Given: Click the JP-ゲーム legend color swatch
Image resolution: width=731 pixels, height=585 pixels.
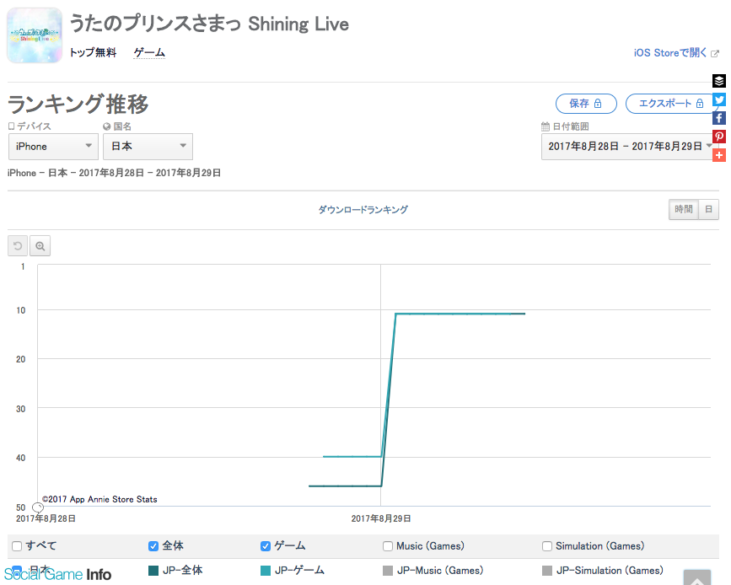Looking at the screenshot, I should click(266, 571).
